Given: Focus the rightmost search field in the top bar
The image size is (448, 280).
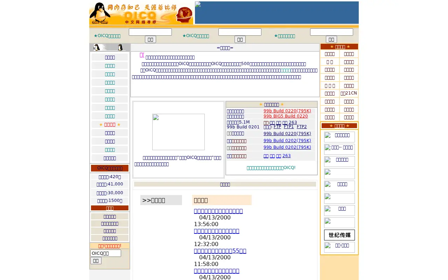Looking at the screenshot, I should click(x=331, y=32).
